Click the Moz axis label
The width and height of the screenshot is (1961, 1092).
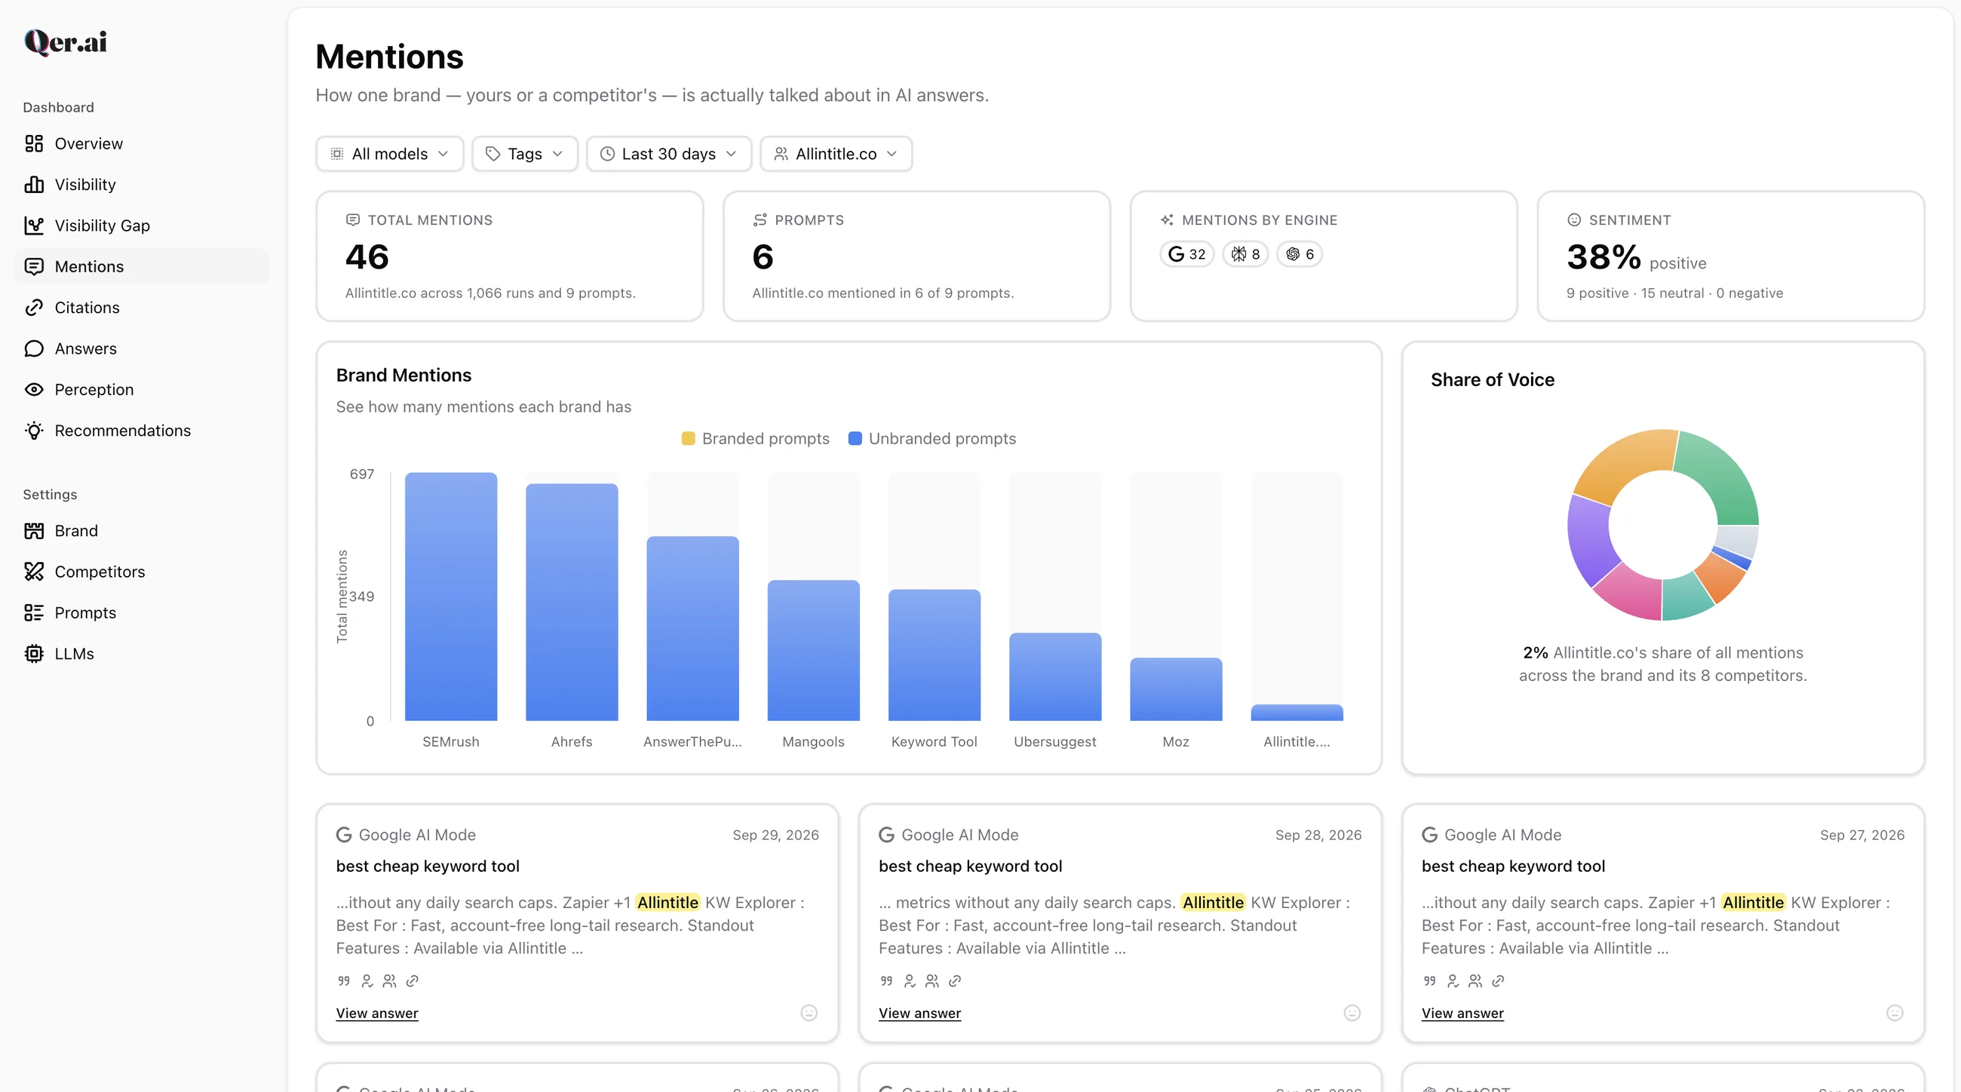pos(1175,742)
